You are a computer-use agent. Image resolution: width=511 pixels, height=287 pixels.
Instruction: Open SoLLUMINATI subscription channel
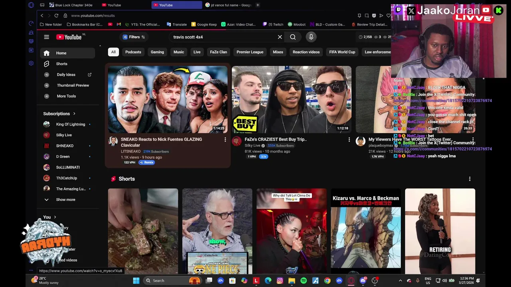[67, 167]
